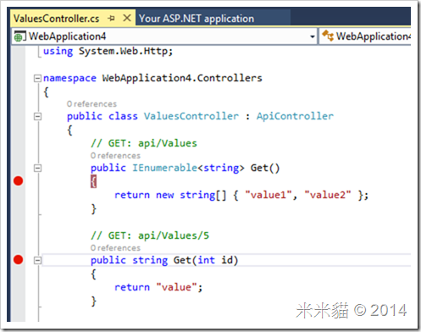Open the class navigation dropdown on the right
This screenshot has width=421, height=332.
365,36
